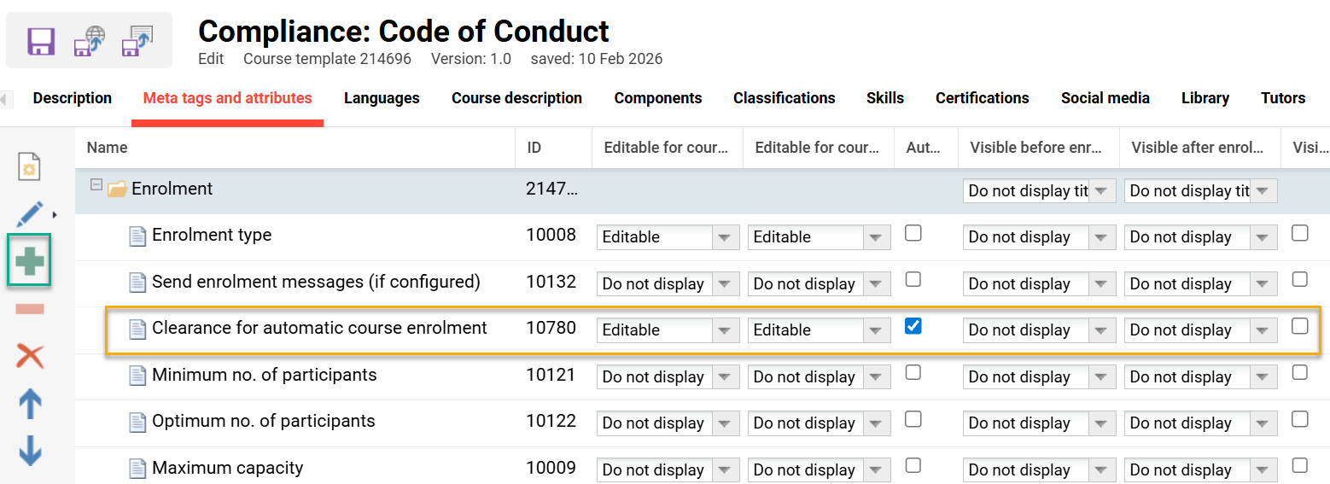Open the Visible after enrolment dropdown on the Enrolment folder row

click(x=1200, y=191)
